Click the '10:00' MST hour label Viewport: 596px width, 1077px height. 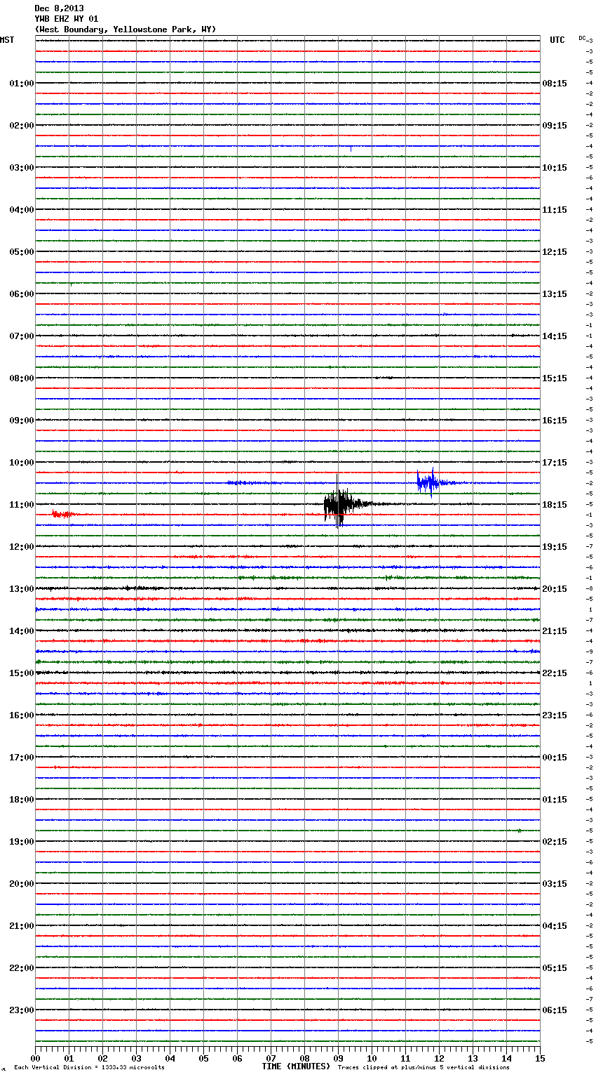[22, 463]
